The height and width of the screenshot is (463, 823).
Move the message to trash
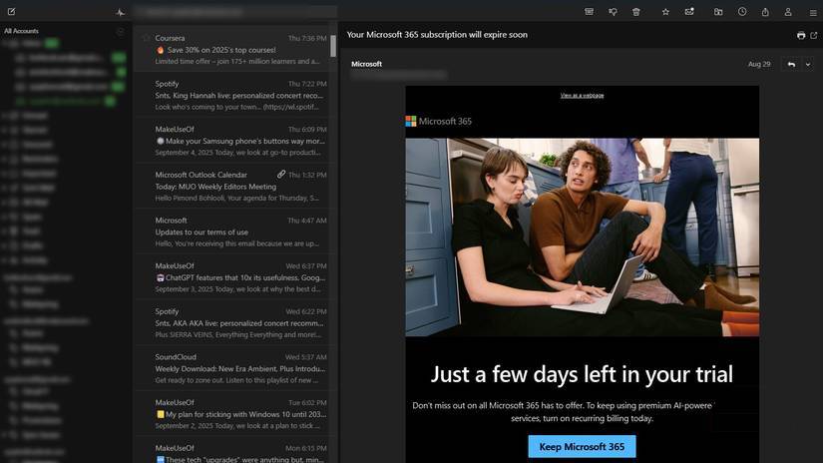click(x=636, y=12)
